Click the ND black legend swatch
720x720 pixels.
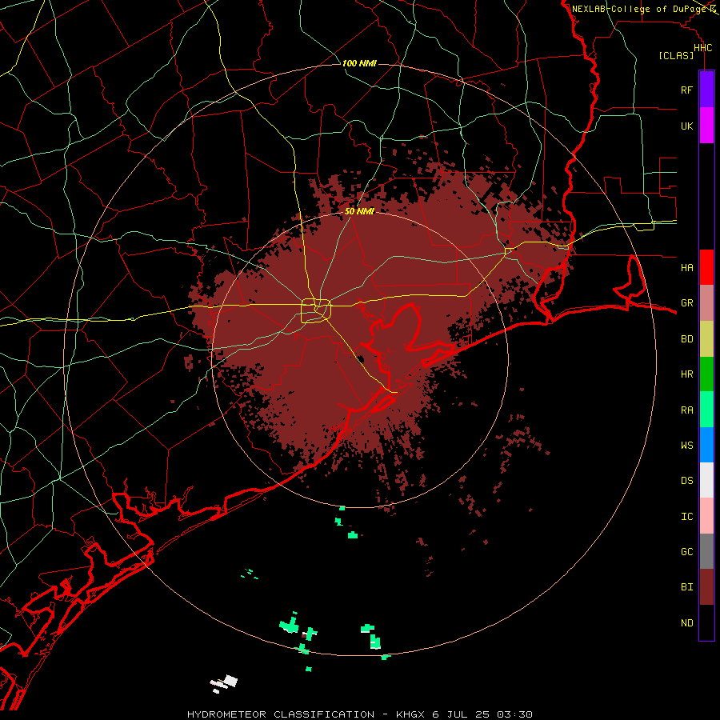pos(706,622)
